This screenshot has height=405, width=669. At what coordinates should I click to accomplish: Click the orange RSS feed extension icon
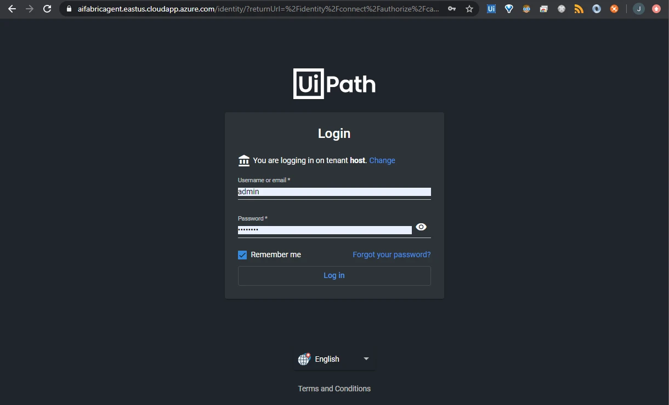[x=579, y=9]
